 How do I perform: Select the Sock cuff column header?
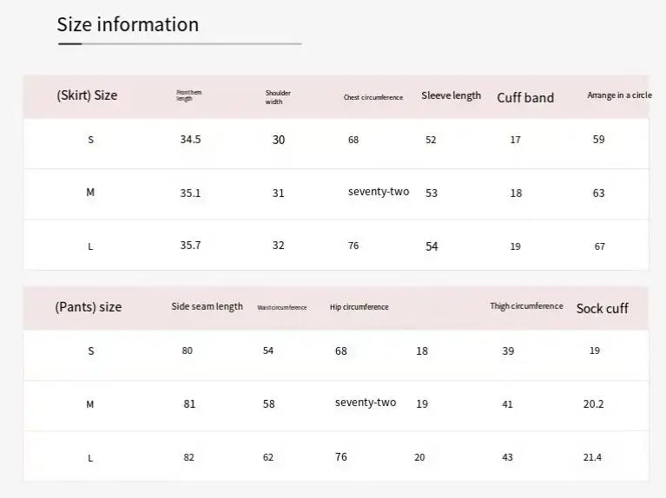point(603,309)
